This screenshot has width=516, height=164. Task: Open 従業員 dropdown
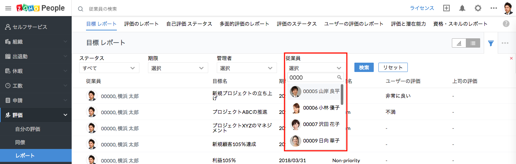tap(316, 68)
